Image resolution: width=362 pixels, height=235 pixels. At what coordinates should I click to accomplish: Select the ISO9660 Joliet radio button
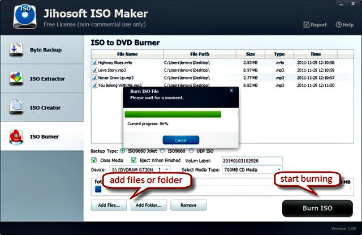click(x=123, y=151)
